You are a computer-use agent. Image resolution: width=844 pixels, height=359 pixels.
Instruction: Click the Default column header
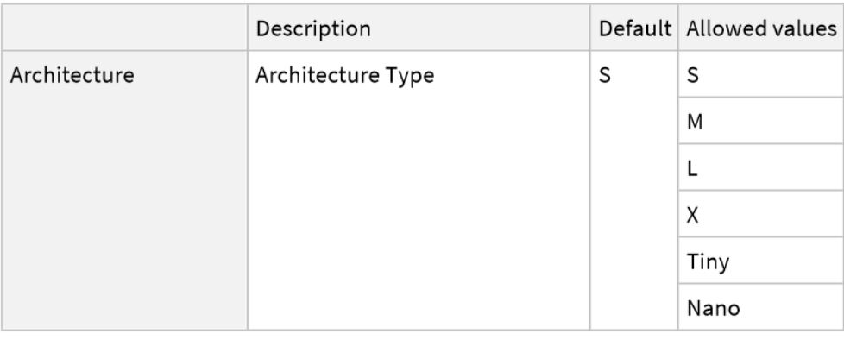[x=633, y=28]
